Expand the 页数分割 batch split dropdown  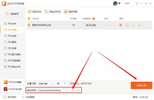pos(46,84)
